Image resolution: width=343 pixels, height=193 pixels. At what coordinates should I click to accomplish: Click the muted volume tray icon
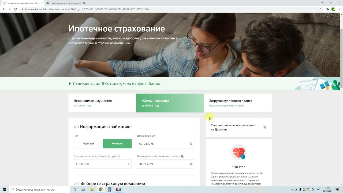pos(312,190)
